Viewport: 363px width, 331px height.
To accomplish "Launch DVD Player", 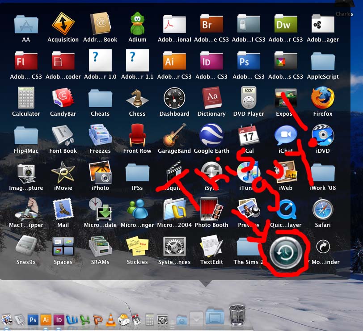I will click(249, 98).
